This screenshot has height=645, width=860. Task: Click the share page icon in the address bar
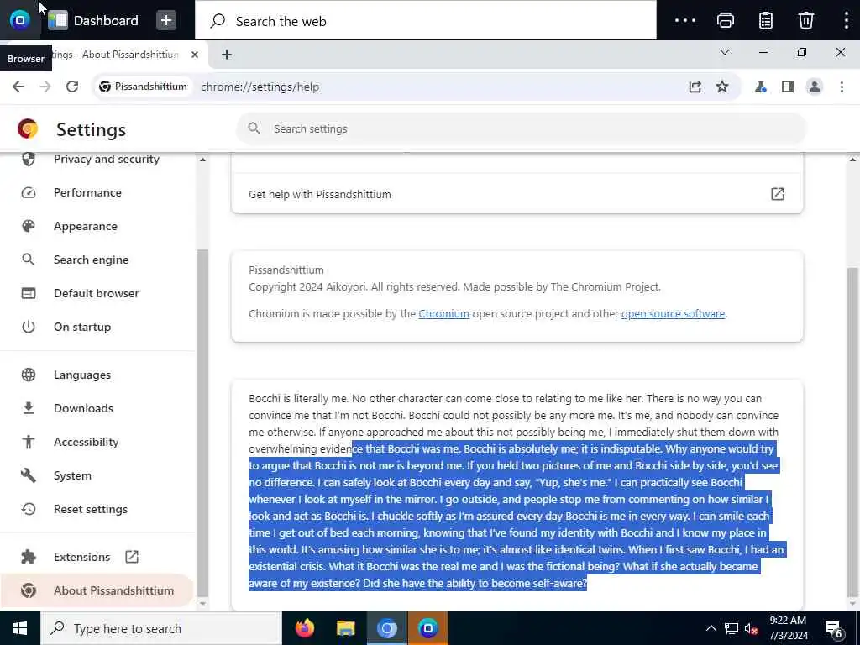[x=695, y=87]
